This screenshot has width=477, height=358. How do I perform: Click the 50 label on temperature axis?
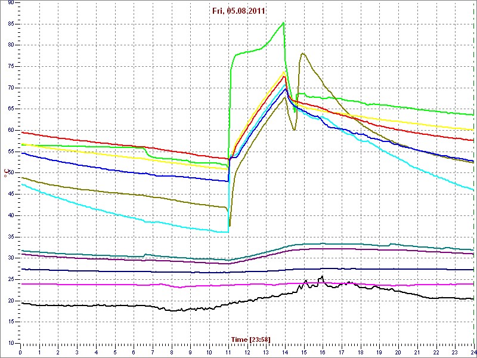11,173
